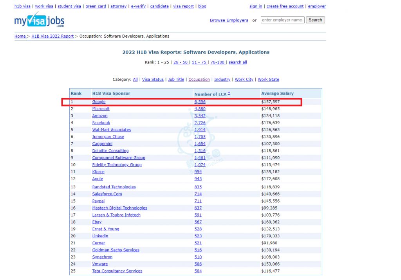Open the green card nav link
The image size is (401, 280).
[96, 6]
